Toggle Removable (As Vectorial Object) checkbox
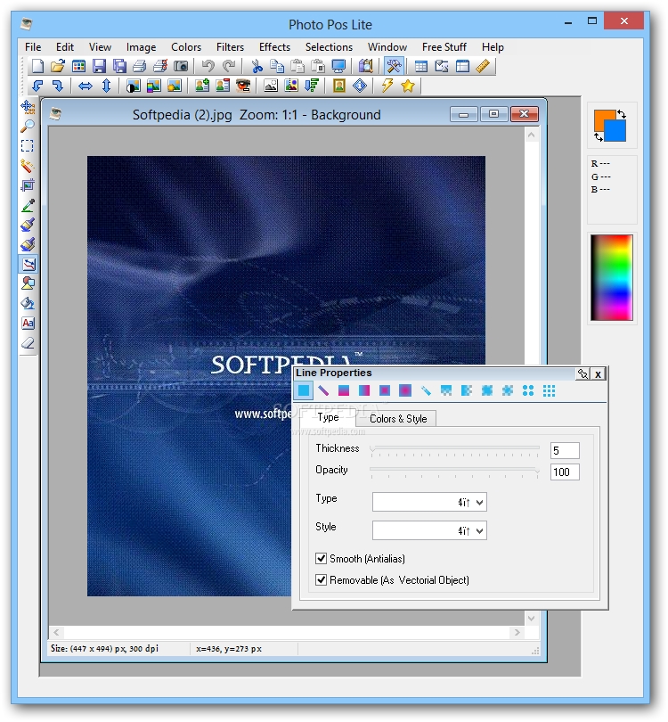668x722 pixels. pos(321,579)
